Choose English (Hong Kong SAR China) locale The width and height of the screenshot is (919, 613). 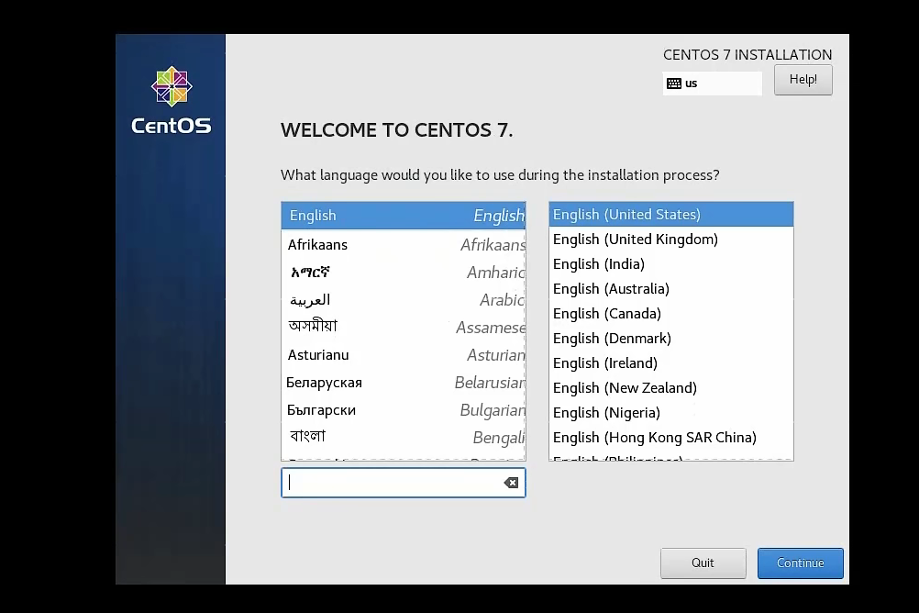pos(671,438)
